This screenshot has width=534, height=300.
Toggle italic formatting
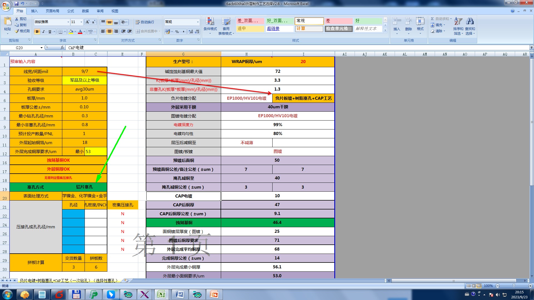click(43, 32)
